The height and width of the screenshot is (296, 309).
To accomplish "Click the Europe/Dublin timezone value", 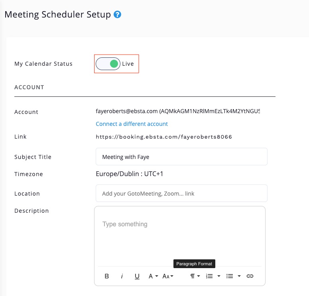I will 130,174.
